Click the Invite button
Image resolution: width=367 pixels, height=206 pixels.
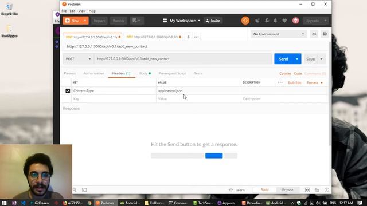tap(213, 21)
